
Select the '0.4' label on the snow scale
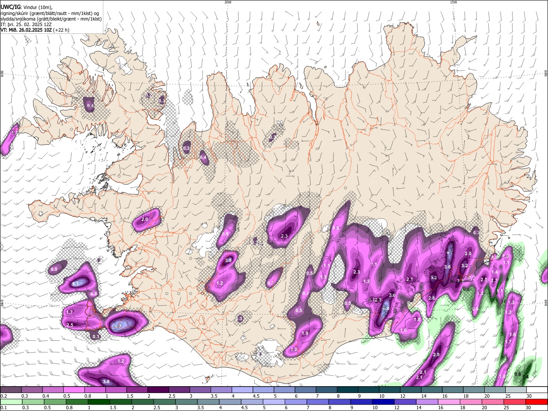click(46, 396)
